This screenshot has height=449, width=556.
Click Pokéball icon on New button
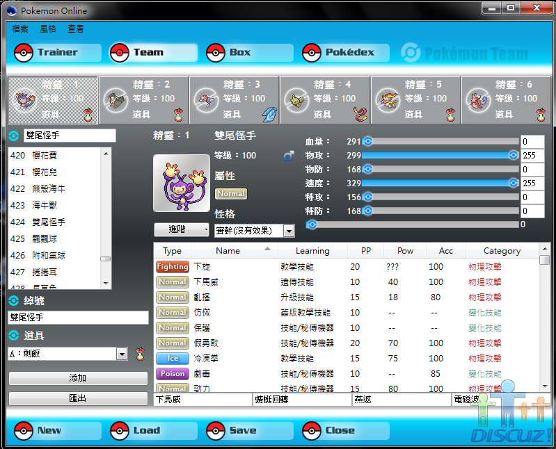pyautogui.click(x=24, y=431)
